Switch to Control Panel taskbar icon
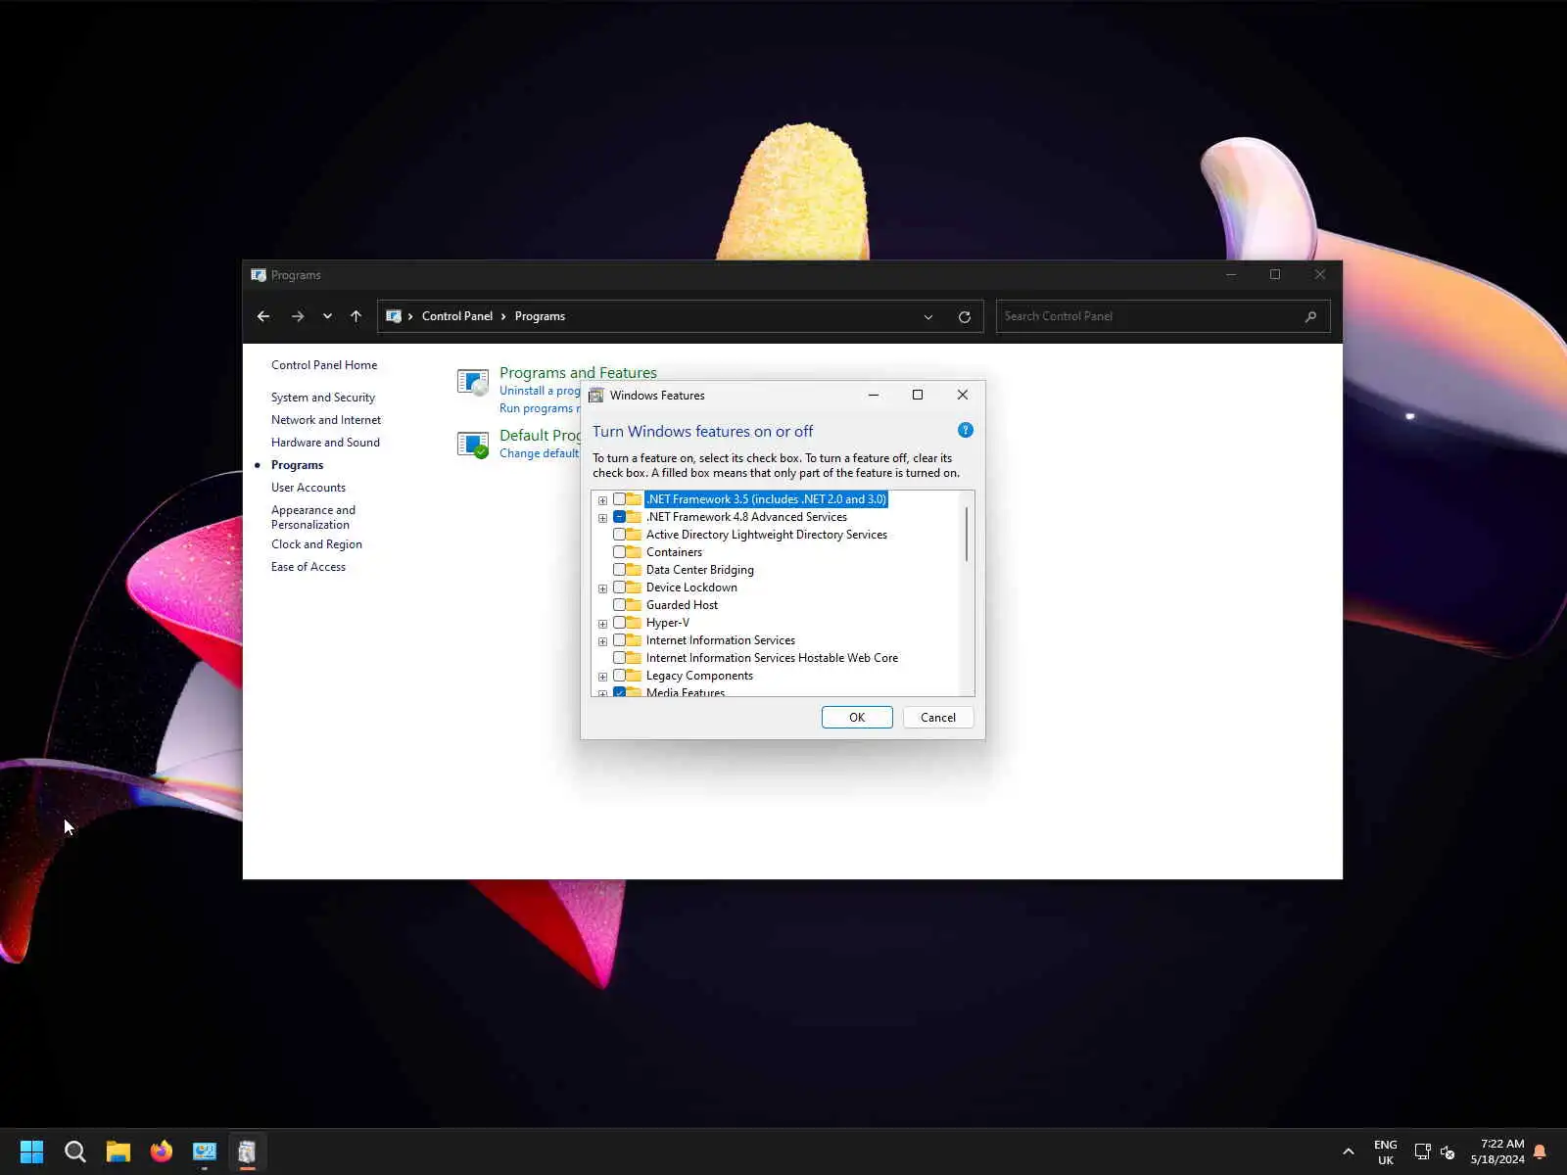 coord(205,1151)
